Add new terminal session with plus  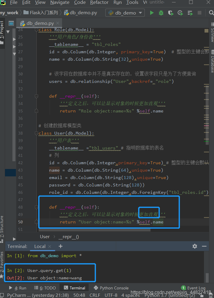(61, 246)
